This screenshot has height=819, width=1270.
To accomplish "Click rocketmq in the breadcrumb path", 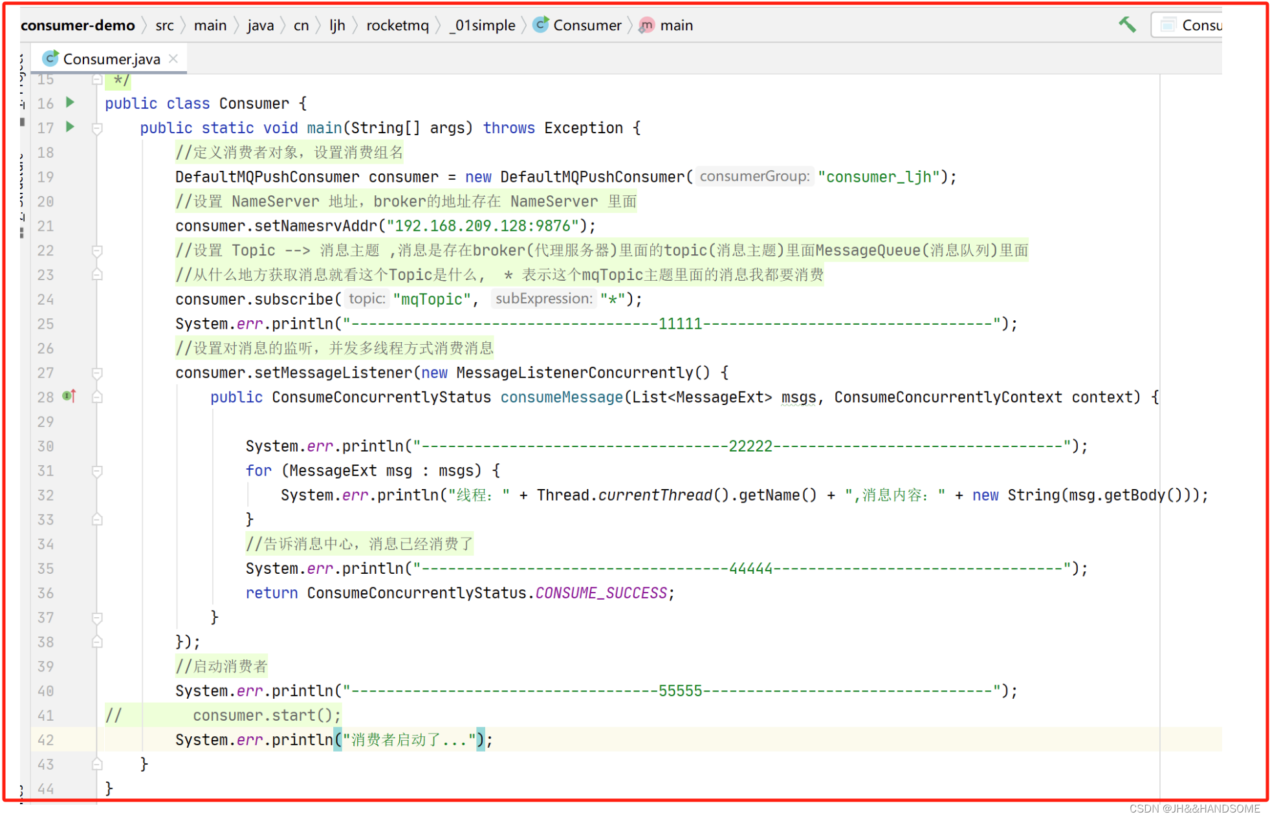I will pyautogui.click(x=397, y=25).
